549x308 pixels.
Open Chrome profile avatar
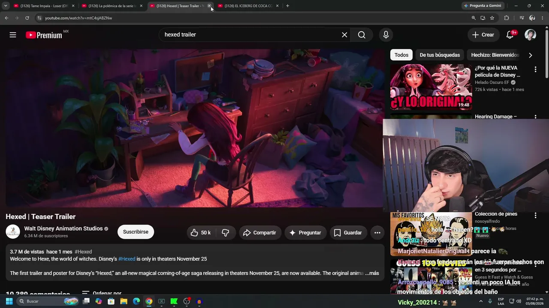[x=532, y=18]
